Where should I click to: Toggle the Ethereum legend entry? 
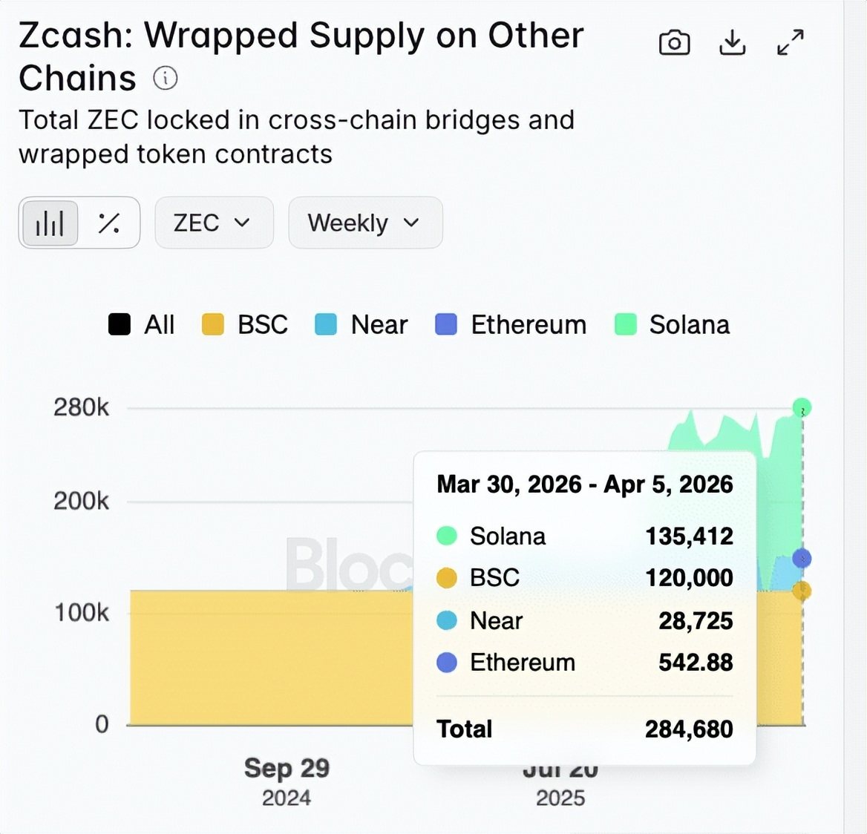511,325
